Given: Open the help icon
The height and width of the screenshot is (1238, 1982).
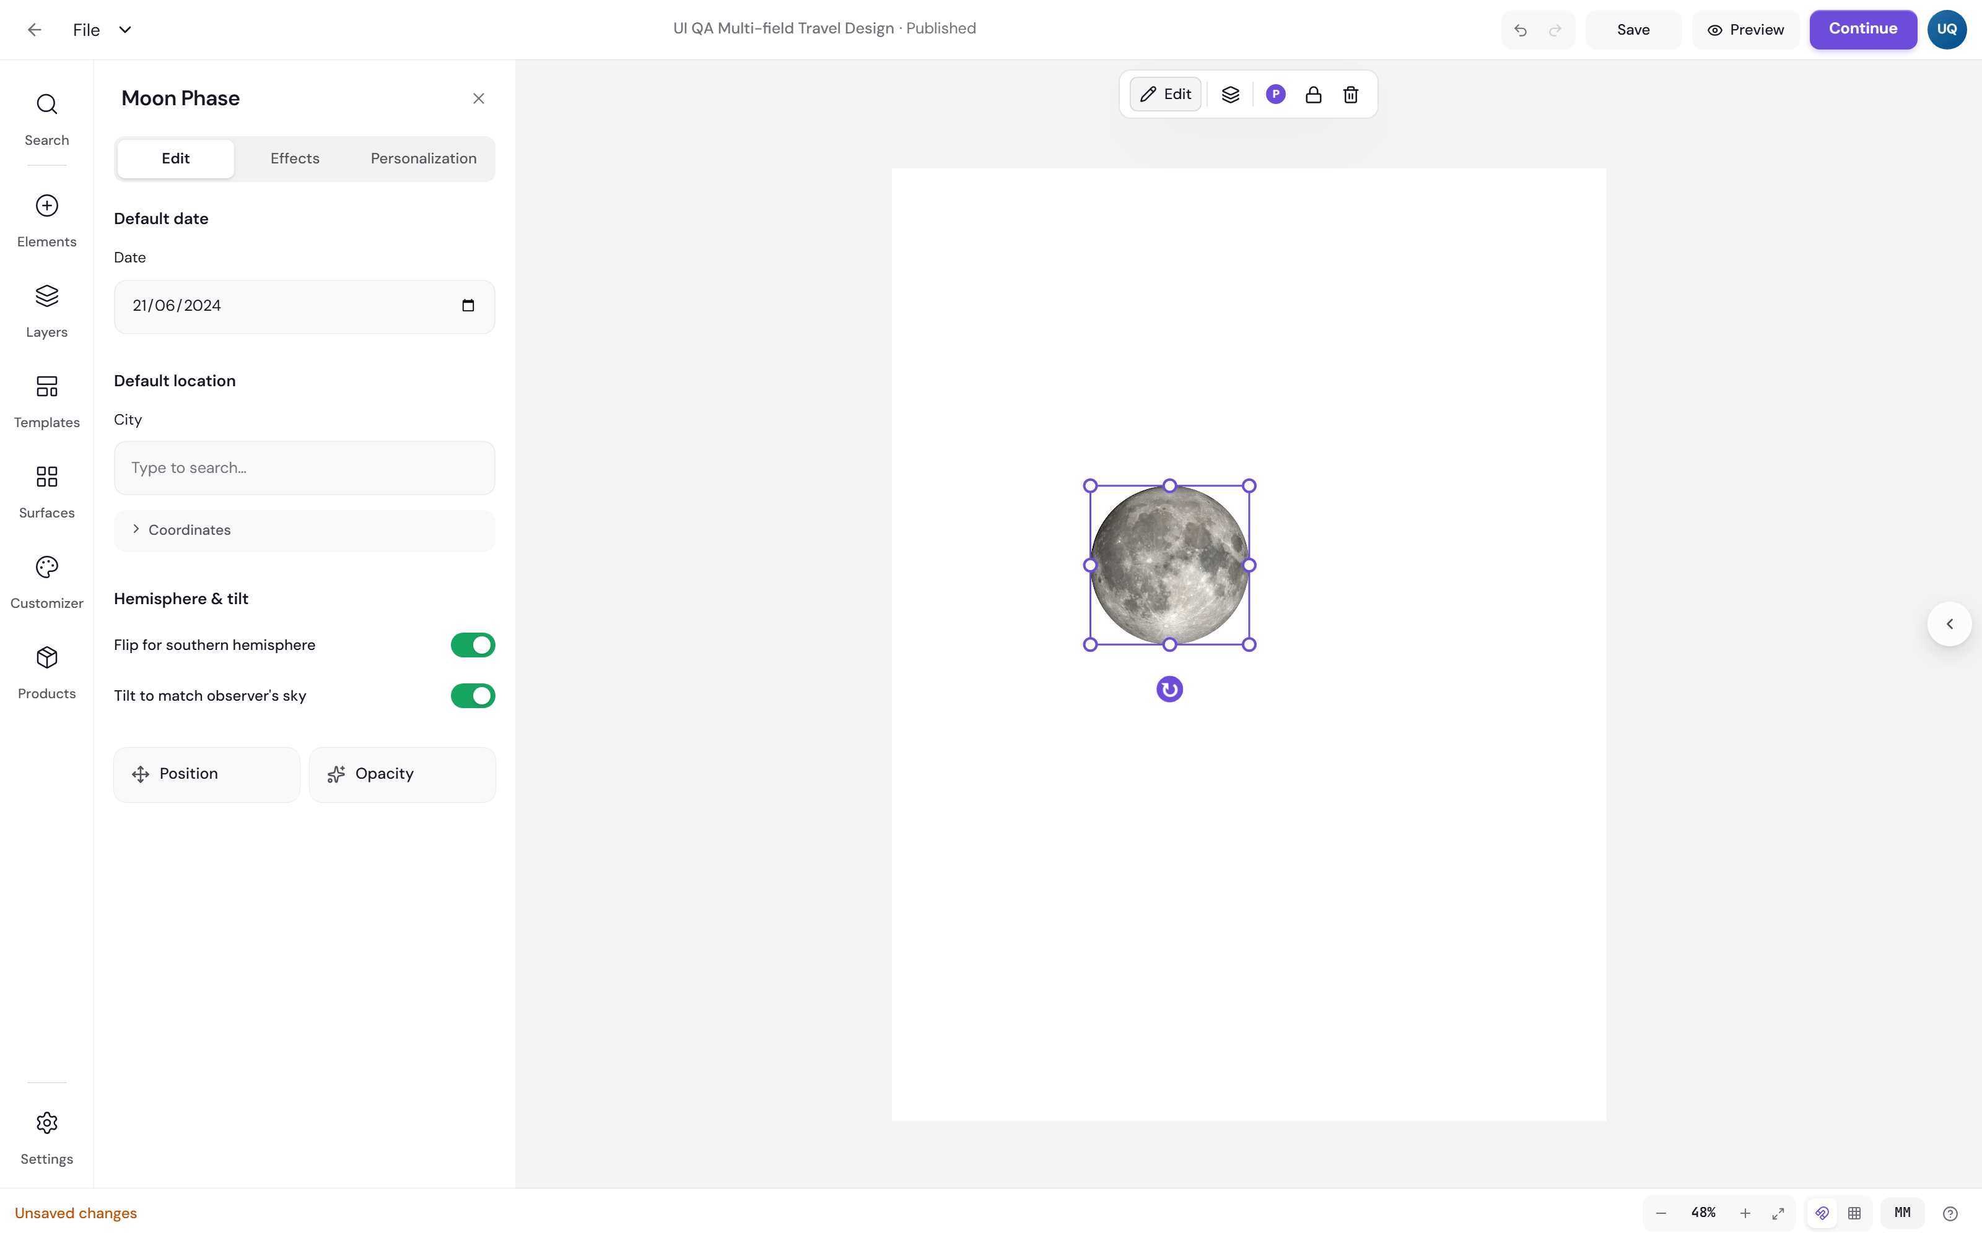Looking at the screenshot, I should [x=1950, y=1213].
